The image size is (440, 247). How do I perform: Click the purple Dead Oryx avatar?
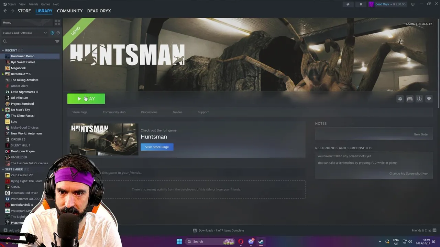click(371, 4)
